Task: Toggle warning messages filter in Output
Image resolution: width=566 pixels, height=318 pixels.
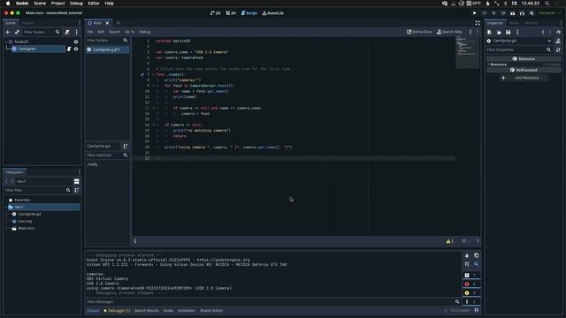Action: tap(470, 292)
